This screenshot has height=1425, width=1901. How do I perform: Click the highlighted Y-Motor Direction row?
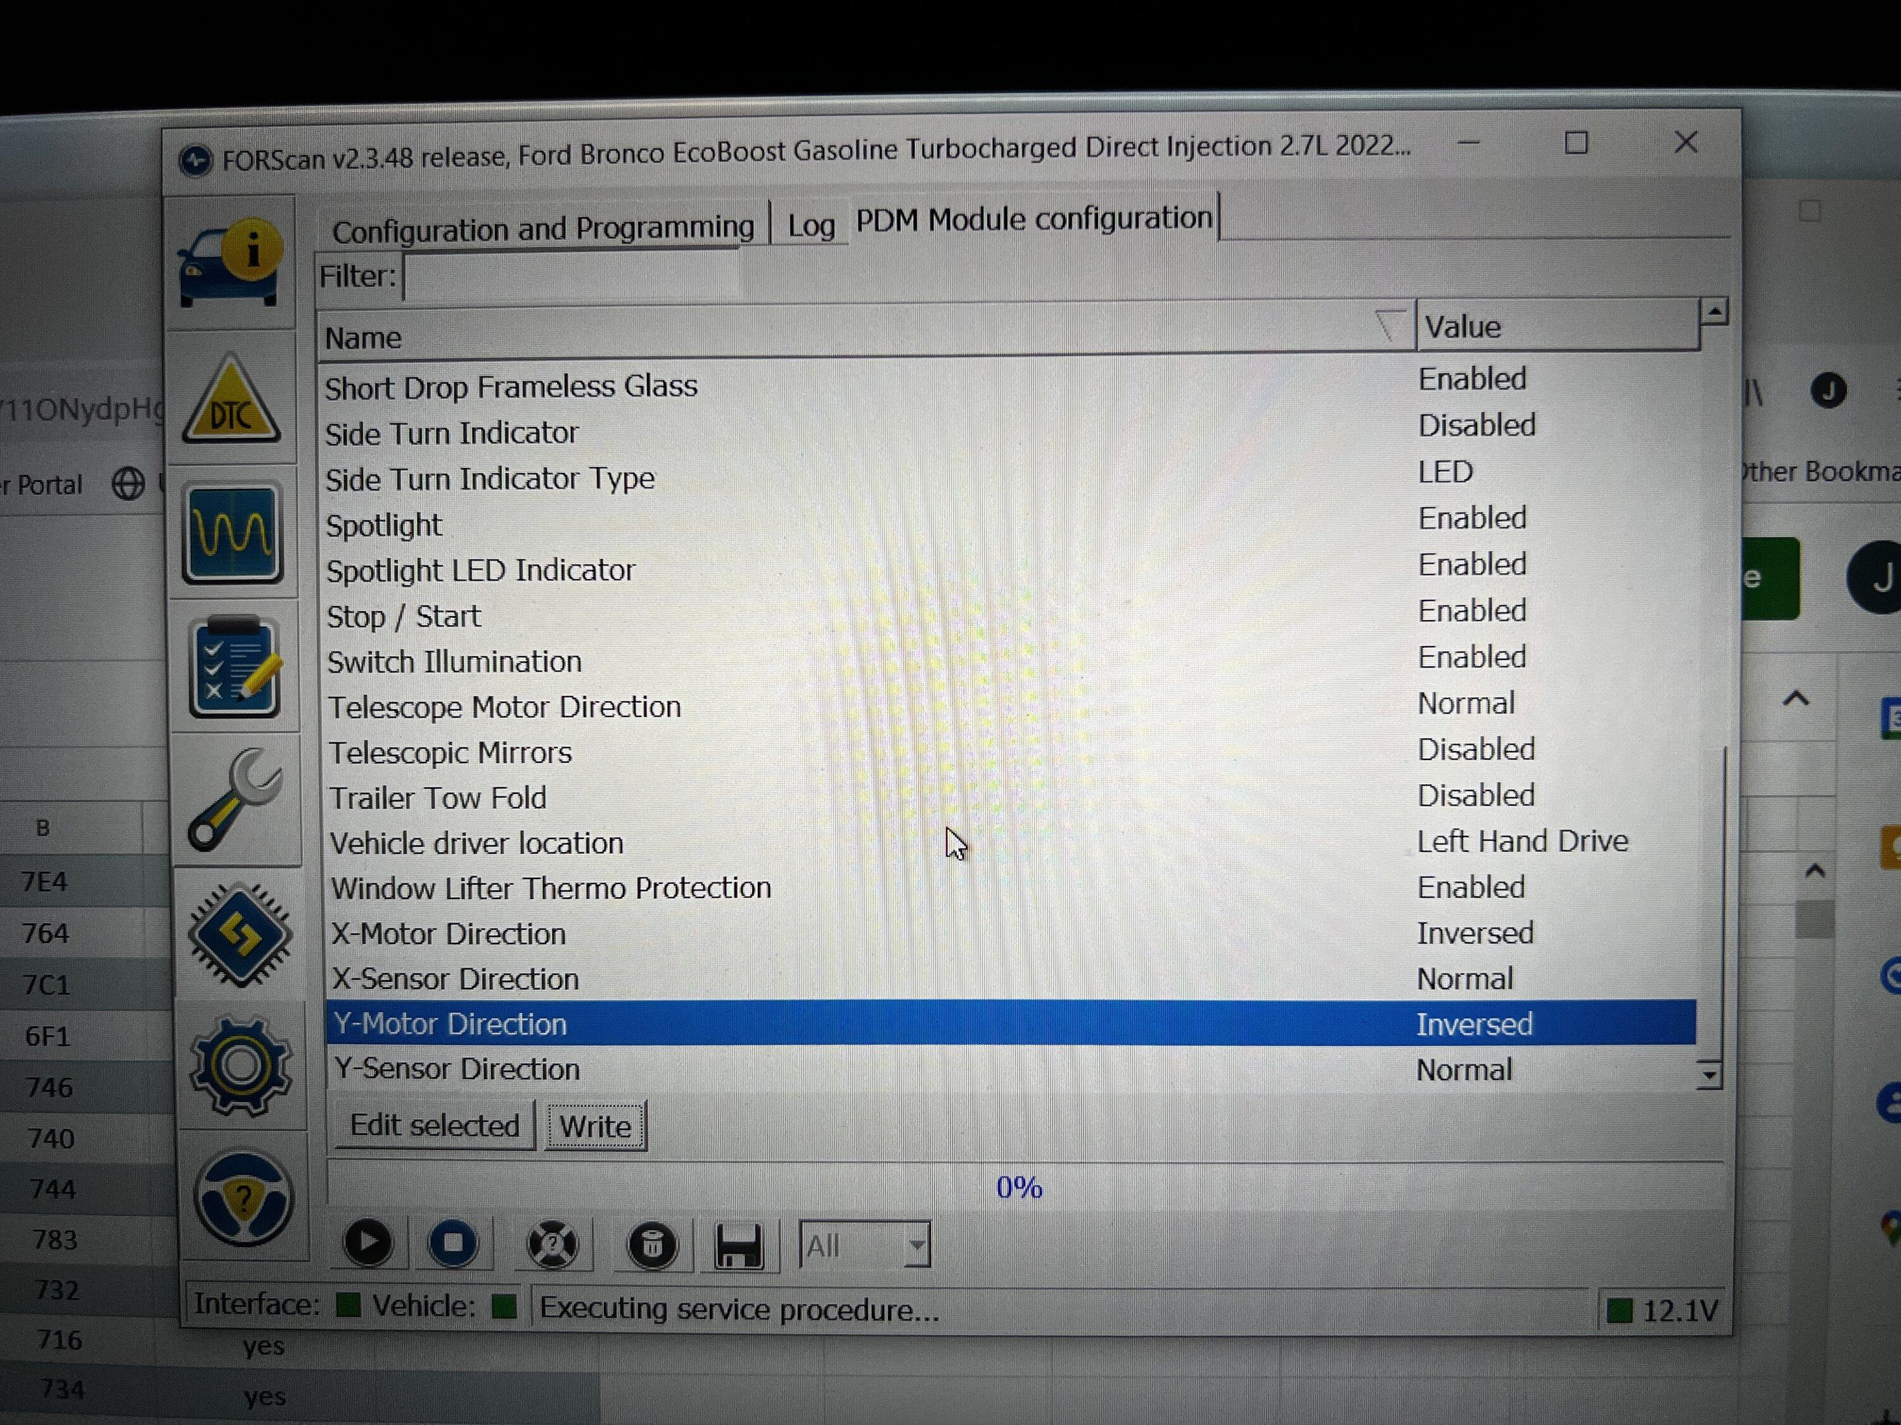tap(1011, 1023)
